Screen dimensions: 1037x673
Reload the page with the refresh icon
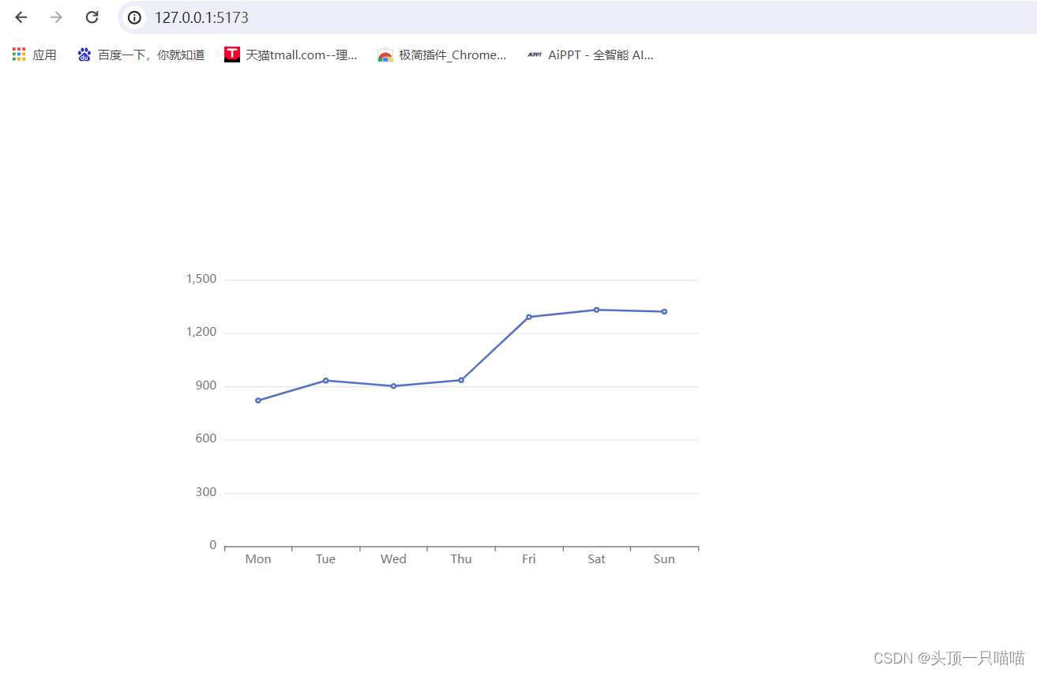tap(92, 17)
